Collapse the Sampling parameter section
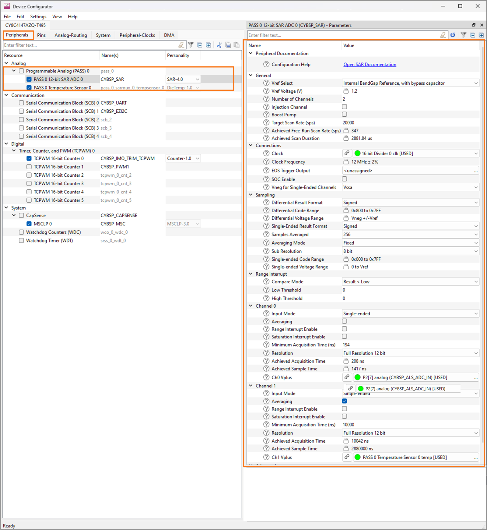Image resolution: width=487 pixels, height=530 pixels. point(251,195)
